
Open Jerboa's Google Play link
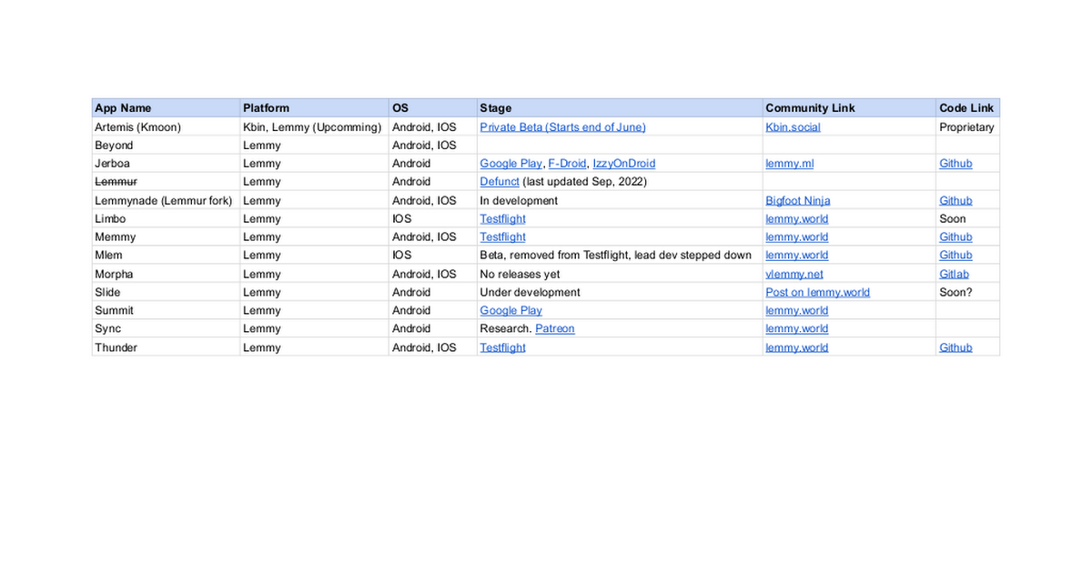click(511, 164)
